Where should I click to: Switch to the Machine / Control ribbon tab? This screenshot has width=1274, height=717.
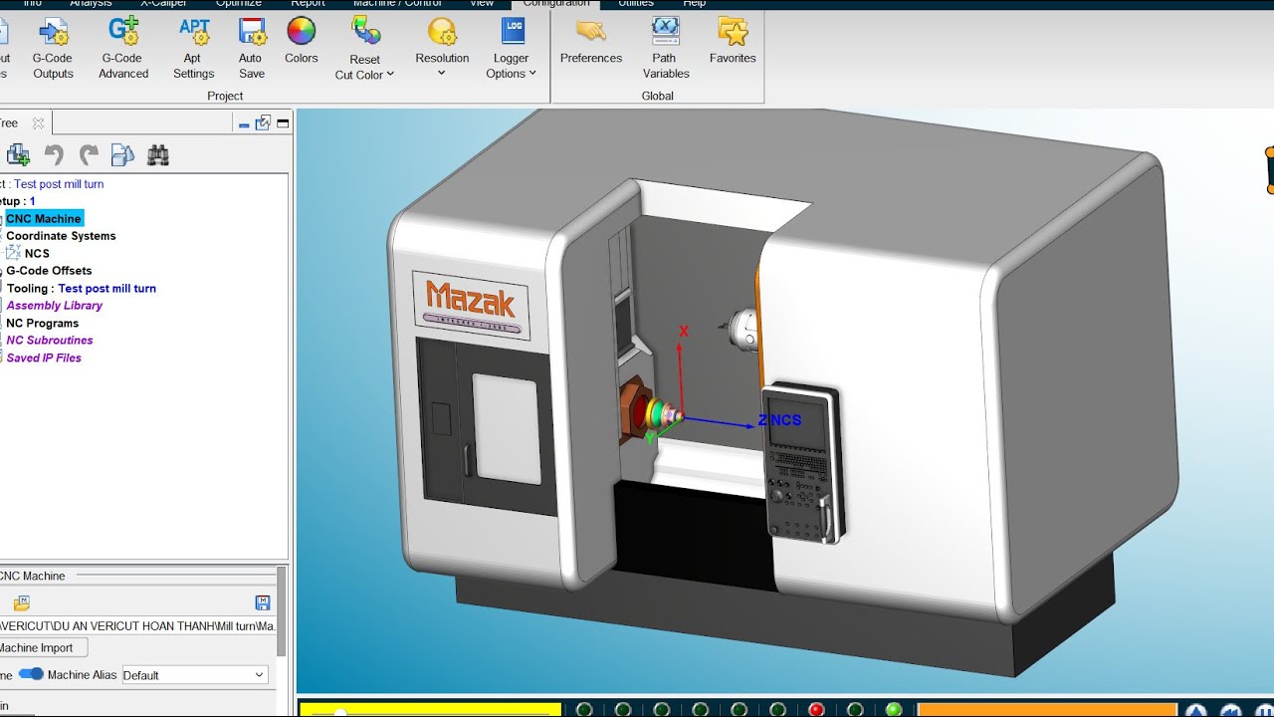point(397,4)
